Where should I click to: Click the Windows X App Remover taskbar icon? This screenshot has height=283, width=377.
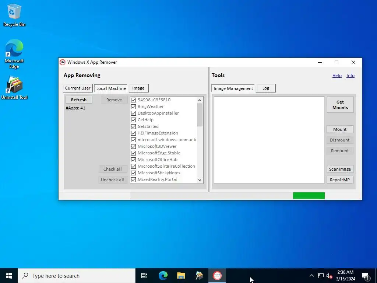click(217, 276)
